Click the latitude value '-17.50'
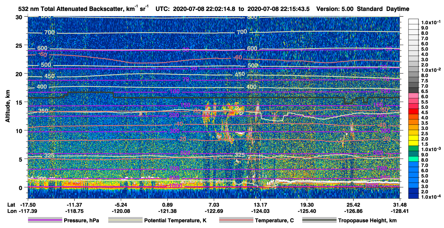This screenshot has width=444, height=228. (28, 205)
